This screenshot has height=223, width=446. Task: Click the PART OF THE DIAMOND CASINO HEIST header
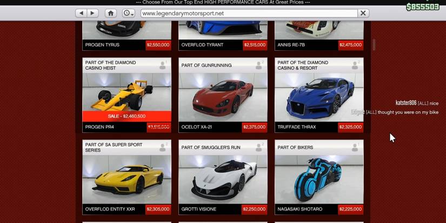[x=110, y=65]
